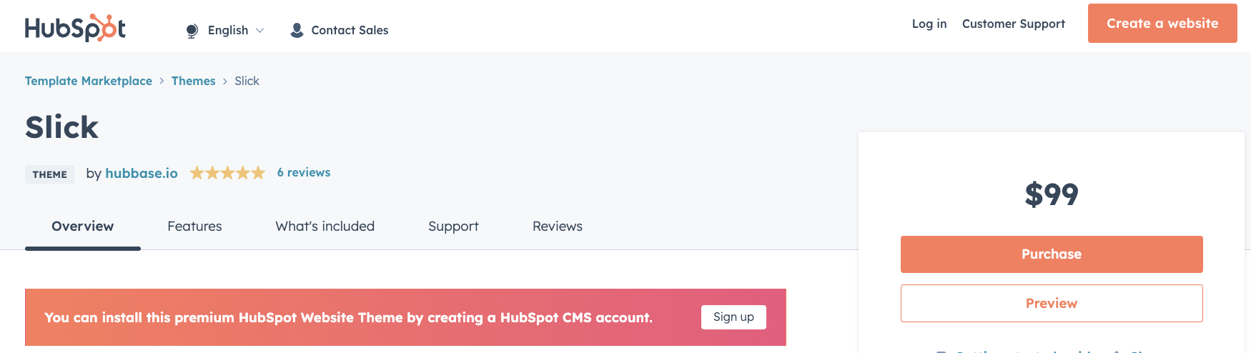Screen dimensions: 1251x353
Task: Click the five-star rating icons
Action: pos(227,173)
